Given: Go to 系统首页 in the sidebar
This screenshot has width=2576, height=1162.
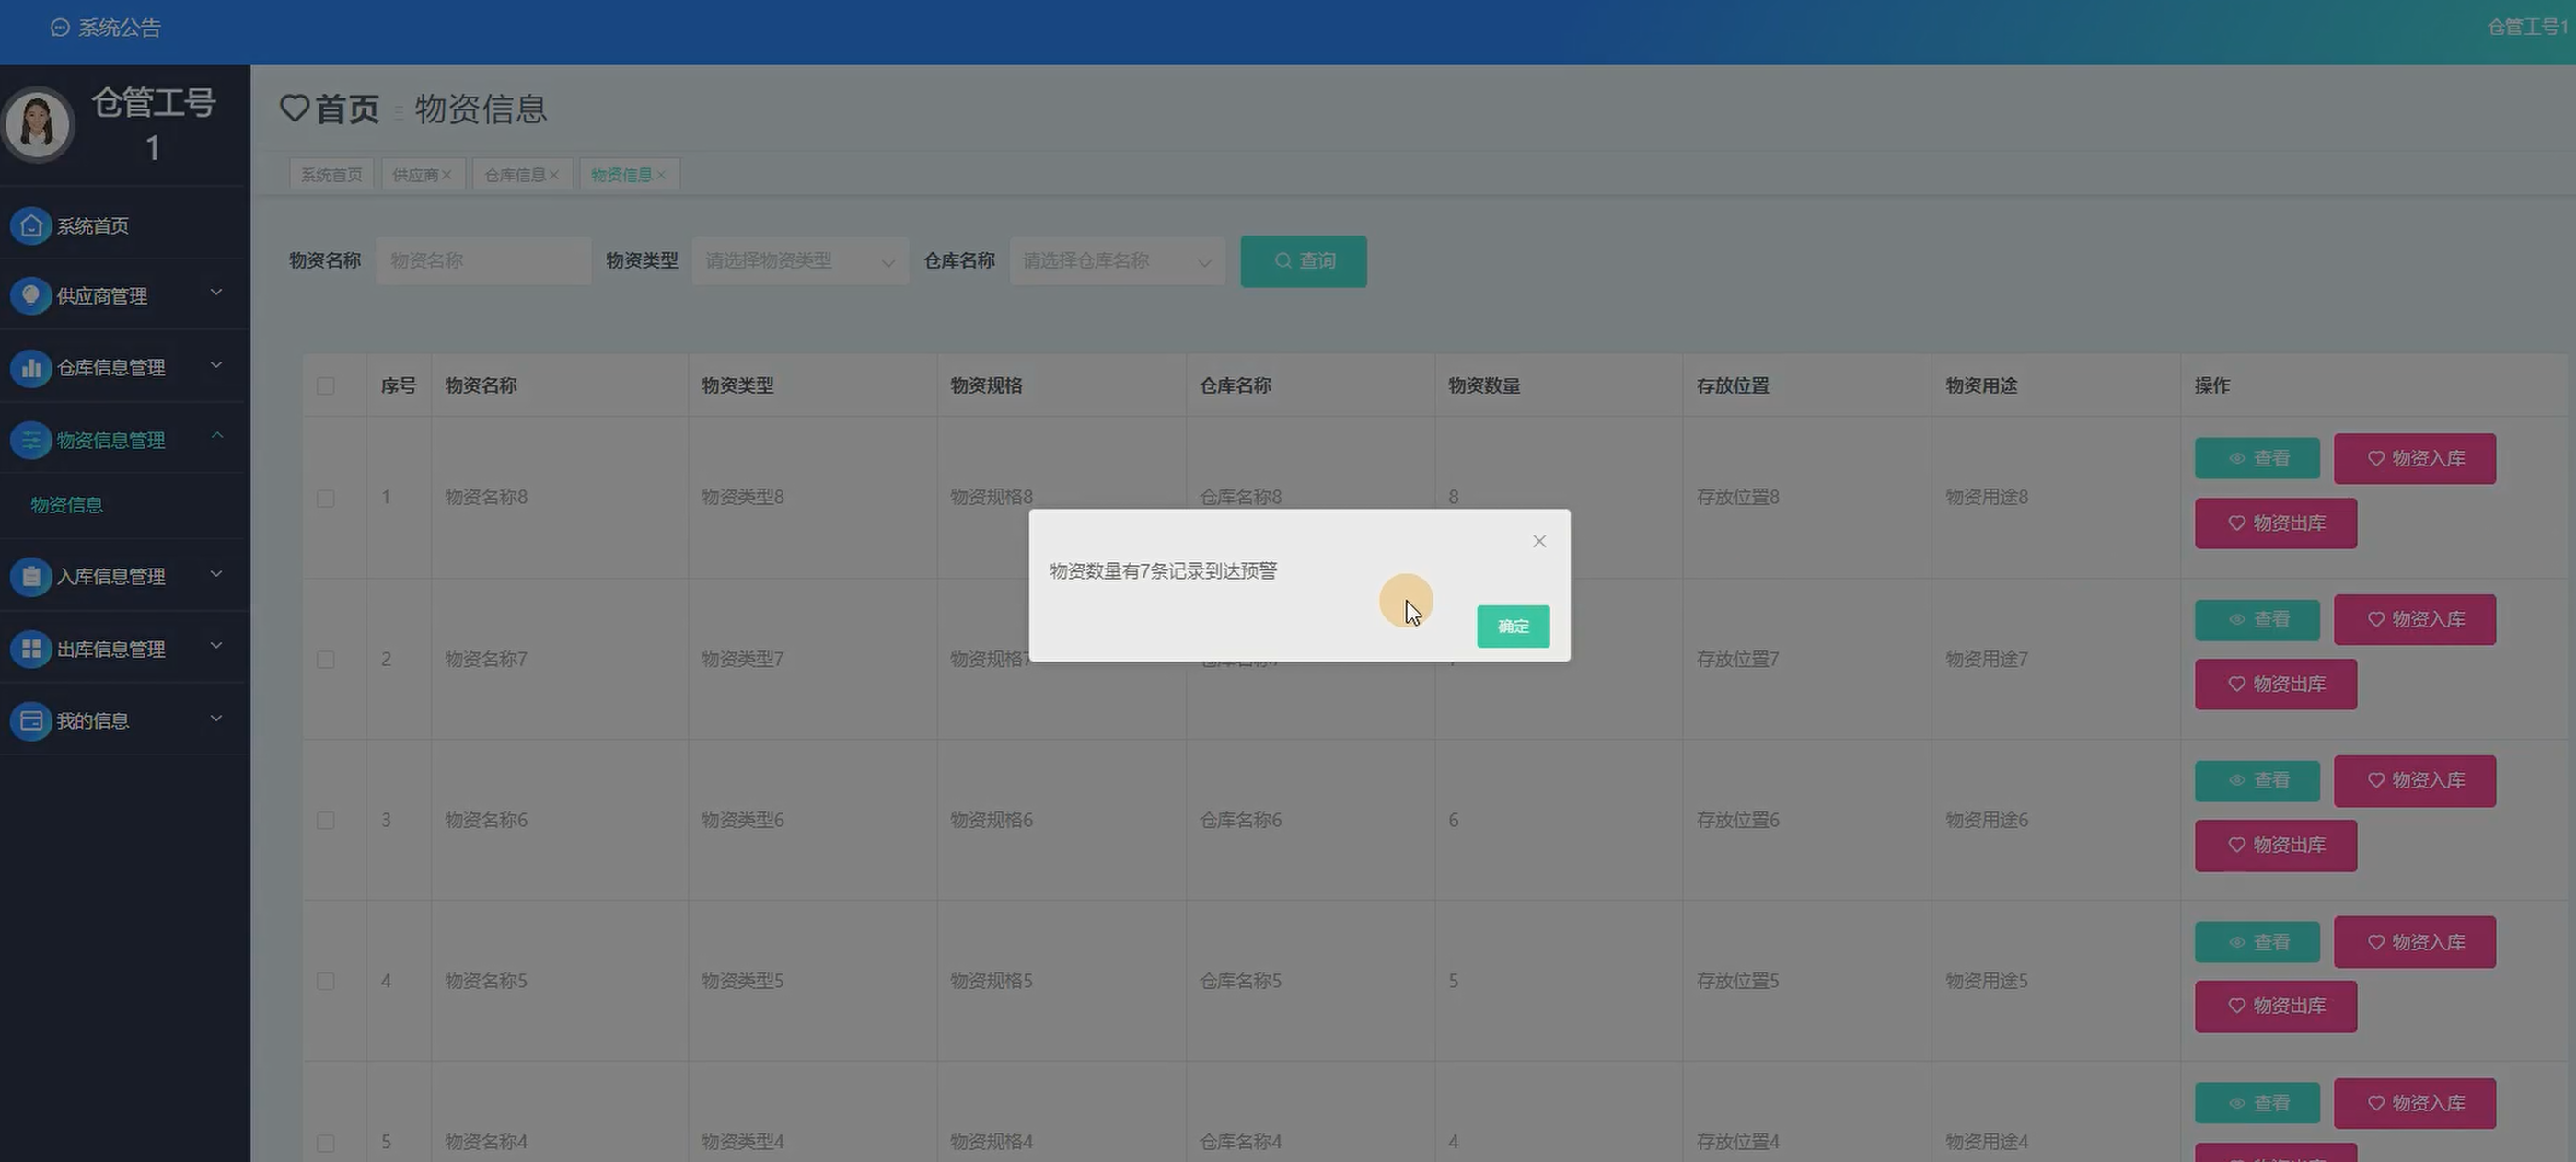Looking at the screenshot, I should click(x=92, y=225).
